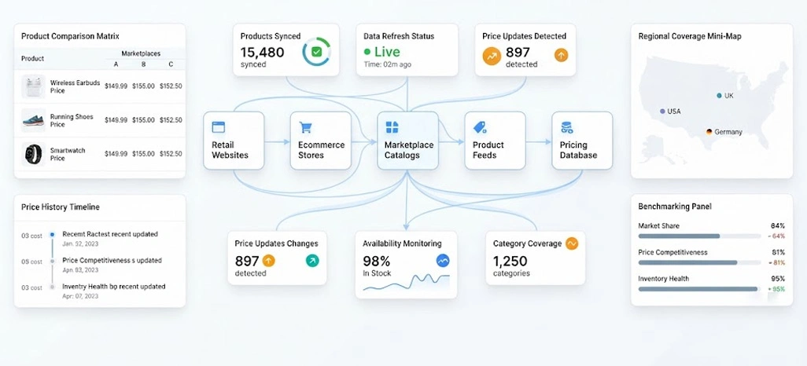Click Running Shoes $155.00 price cell
This screenshot has width=807, height=366.
click(144, 119)
